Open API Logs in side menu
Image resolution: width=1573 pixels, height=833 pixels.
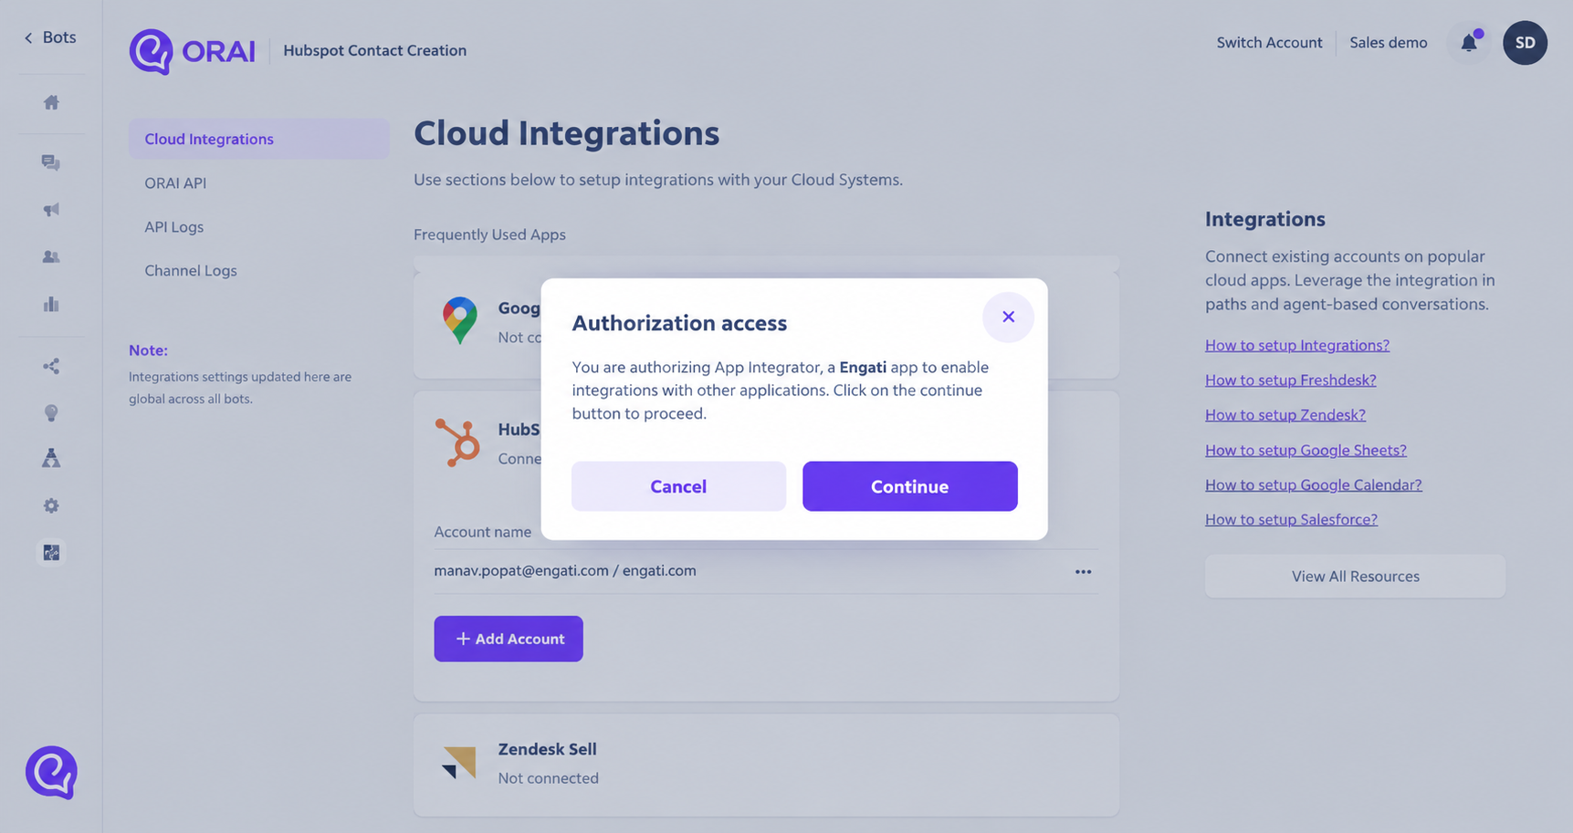(173, 226)
